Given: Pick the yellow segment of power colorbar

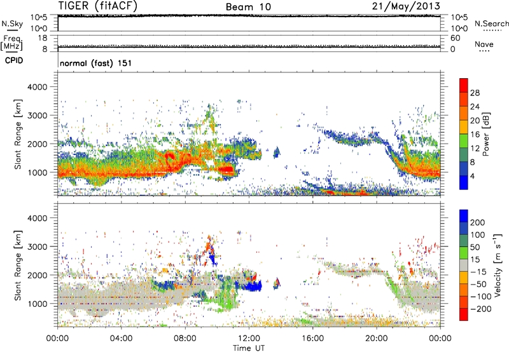Looking at the screenshot, I should tap(464, 127).
